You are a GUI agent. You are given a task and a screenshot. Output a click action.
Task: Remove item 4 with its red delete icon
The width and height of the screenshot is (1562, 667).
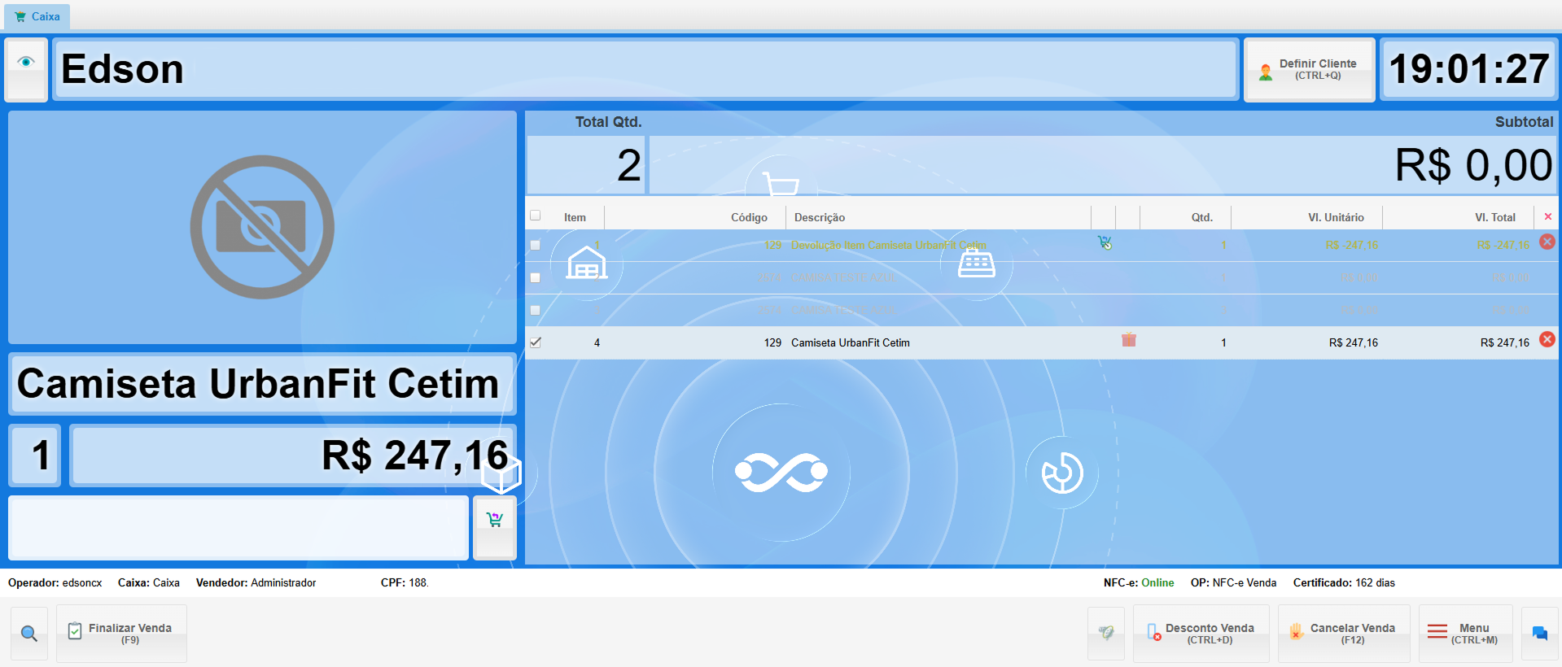point(1547,340)
